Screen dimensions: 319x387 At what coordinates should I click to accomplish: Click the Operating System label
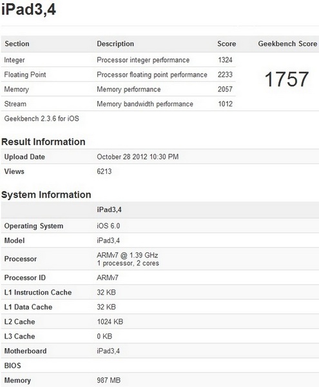click(x=34, y=226)
